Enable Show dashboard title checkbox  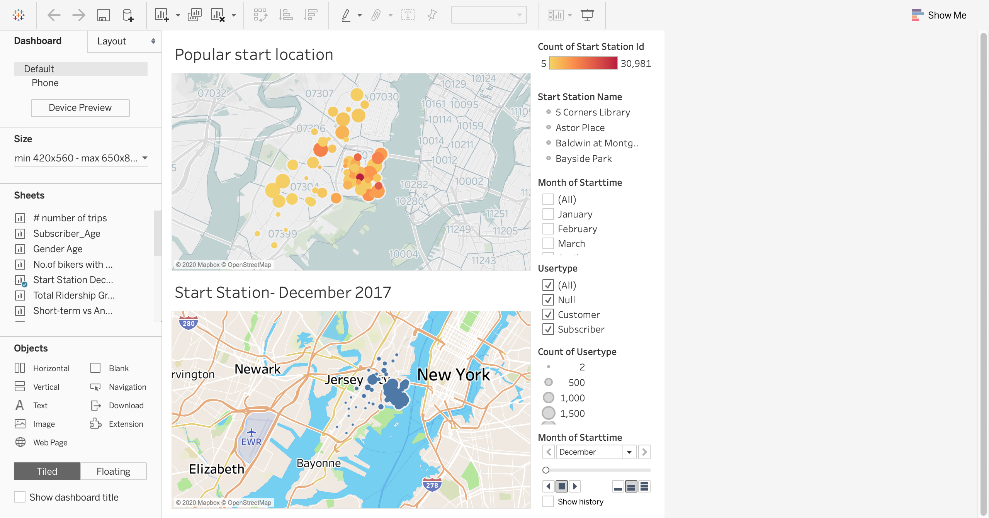tap(20, 497)
